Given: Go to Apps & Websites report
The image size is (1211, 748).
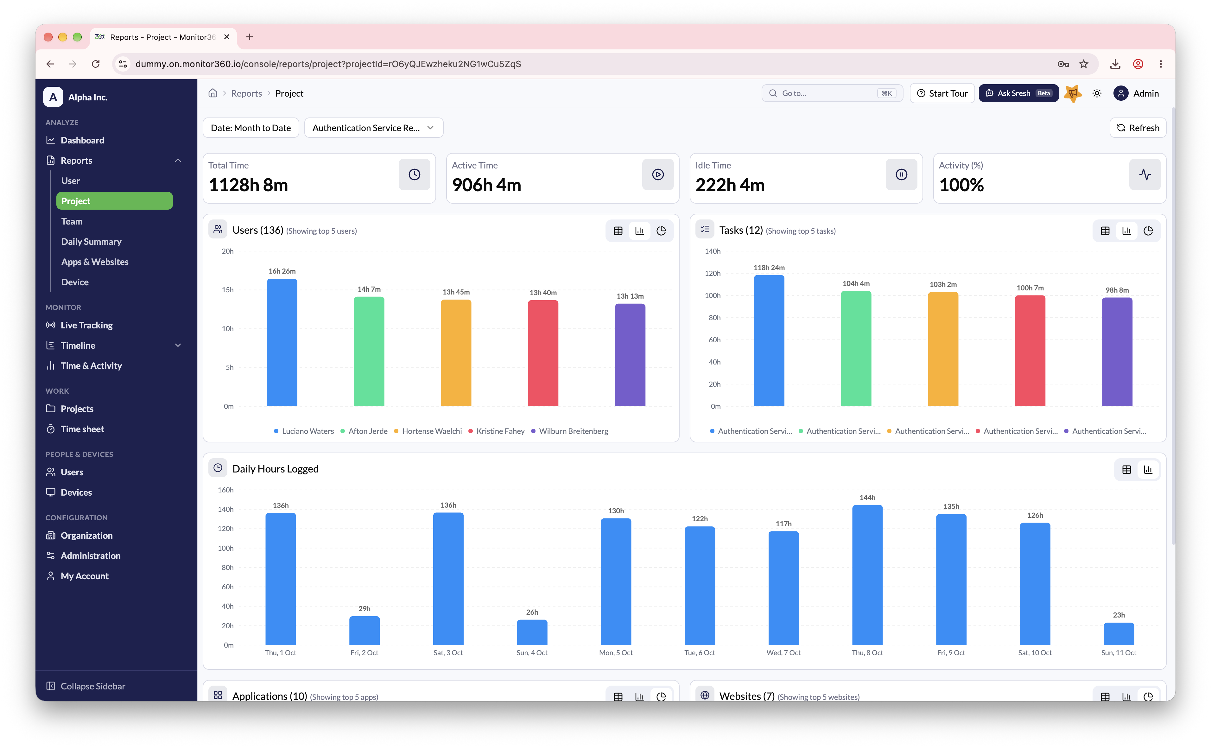Looking at the screenshot, I should tap(94, 262).
